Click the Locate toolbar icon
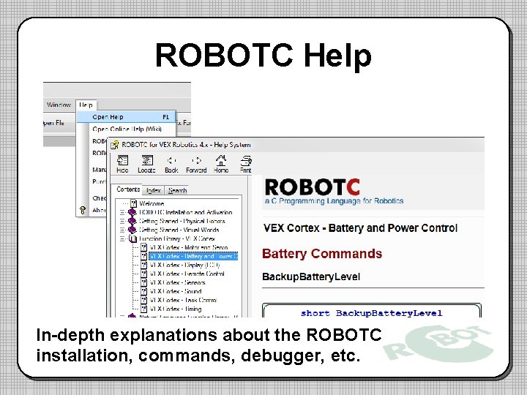Screen dimensions: 527x395 coord(147,160)
